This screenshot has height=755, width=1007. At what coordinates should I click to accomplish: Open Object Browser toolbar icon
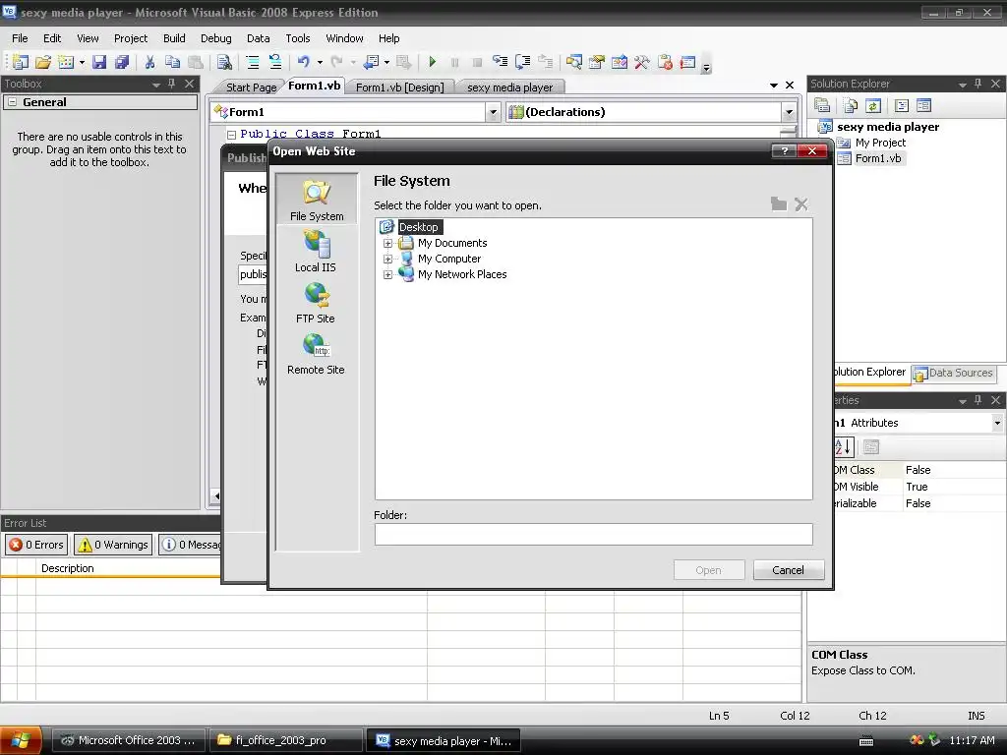pos(620,62)
